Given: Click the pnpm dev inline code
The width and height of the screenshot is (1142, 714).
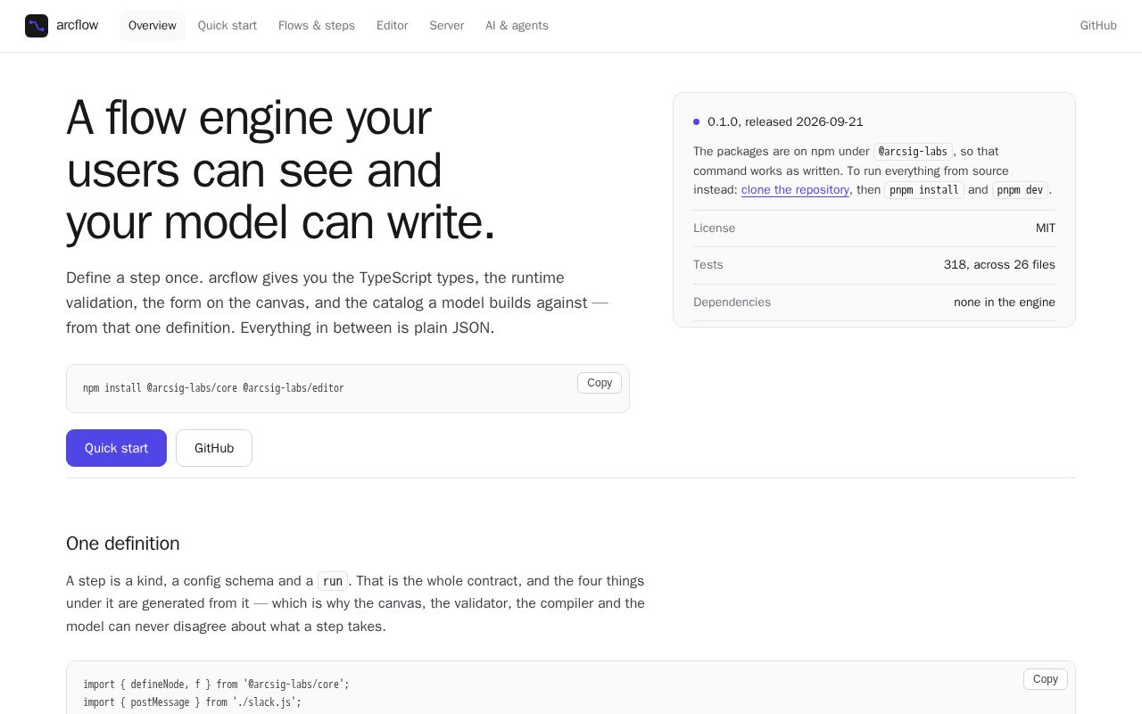Looking at the screenshot, I should pos(1020,190).
